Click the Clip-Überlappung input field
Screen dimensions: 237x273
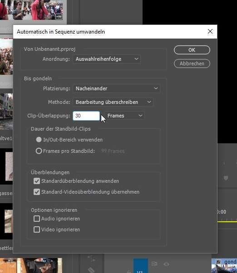(86, 116)
